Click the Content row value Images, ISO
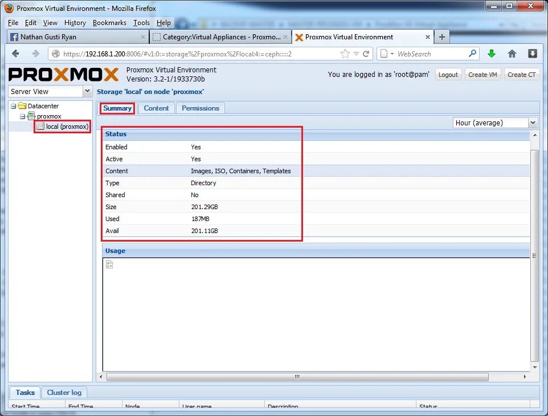 click(241, 171)
